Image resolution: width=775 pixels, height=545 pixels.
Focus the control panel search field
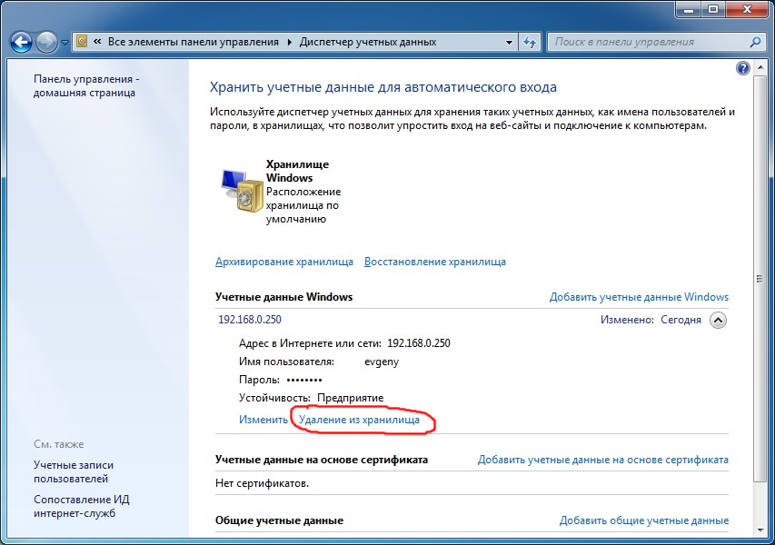(x=656, y=42)
